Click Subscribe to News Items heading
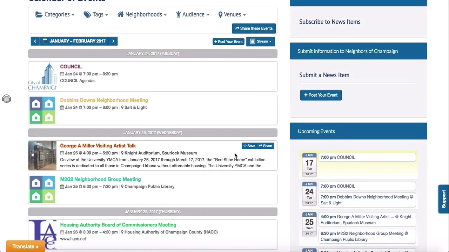The image size is (449, 252). [330, 22]
